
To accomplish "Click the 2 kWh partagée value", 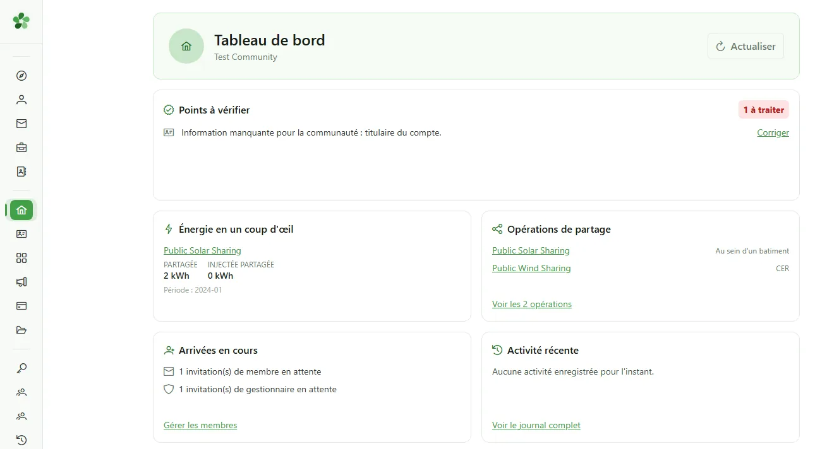I will [176, 276].
